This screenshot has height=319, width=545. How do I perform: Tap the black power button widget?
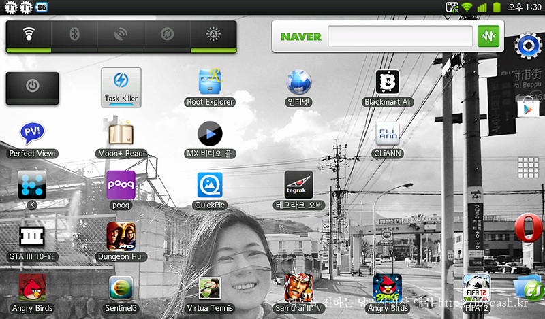coord(32,88)
